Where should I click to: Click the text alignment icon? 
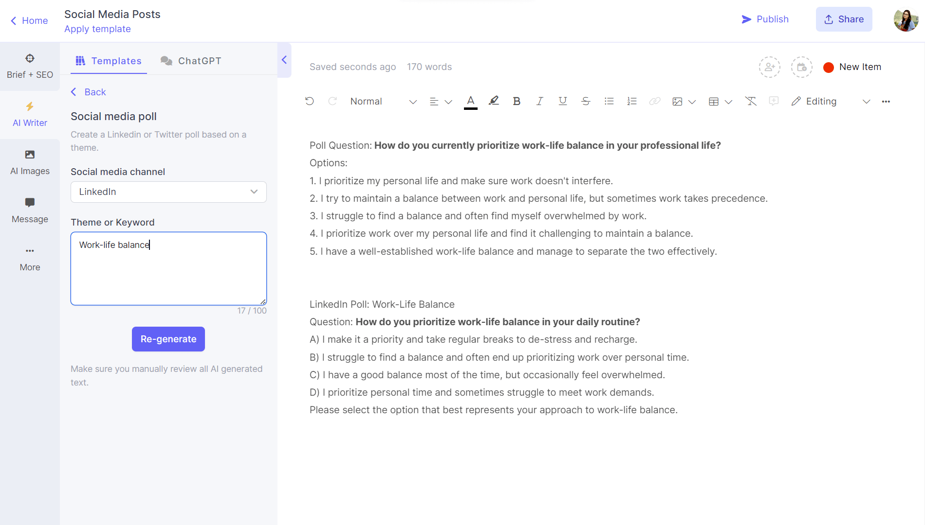click(x=434, y=102)
